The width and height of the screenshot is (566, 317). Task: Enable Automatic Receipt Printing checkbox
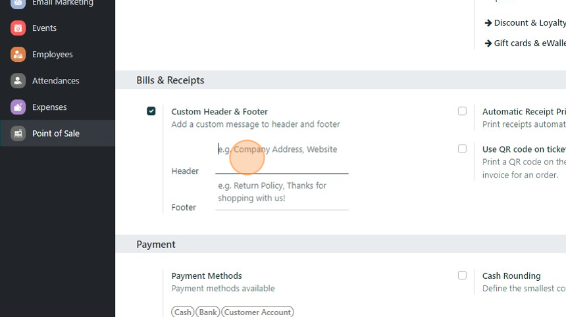click(462, 111)
